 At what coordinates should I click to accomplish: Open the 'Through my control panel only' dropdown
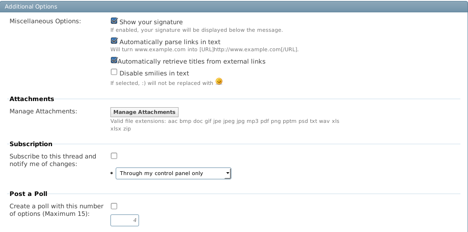pos(173,173)
